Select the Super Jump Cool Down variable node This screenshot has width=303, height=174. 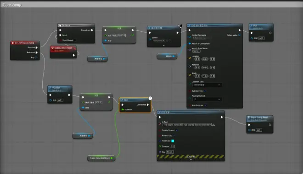pyautogui.click(x=101, y=158)
